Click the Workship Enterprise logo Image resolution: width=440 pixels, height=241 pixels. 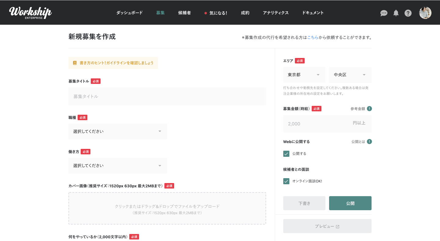coord(31,13)
